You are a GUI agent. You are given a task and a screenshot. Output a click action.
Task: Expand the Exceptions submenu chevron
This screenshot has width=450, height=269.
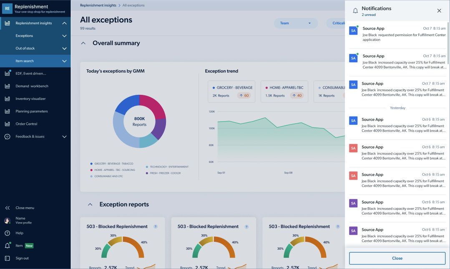click(64, 36)
